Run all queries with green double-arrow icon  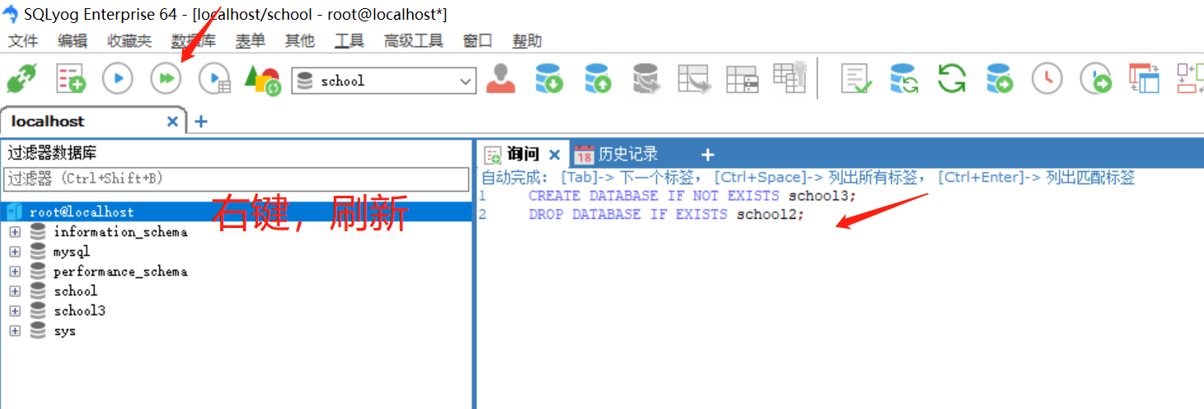click(166, 79)
